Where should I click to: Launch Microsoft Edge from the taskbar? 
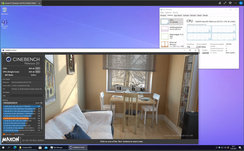coord(15,148)
